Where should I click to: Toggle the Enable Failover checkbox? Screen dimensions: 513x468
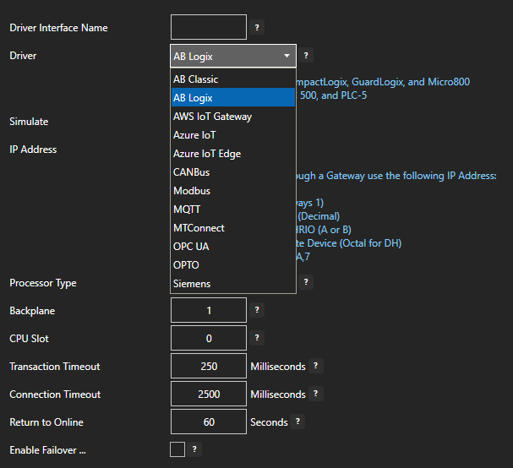177,449
